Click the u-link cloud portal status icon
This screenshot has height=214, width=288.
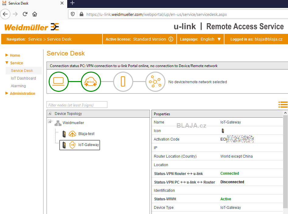click(91, 82)
